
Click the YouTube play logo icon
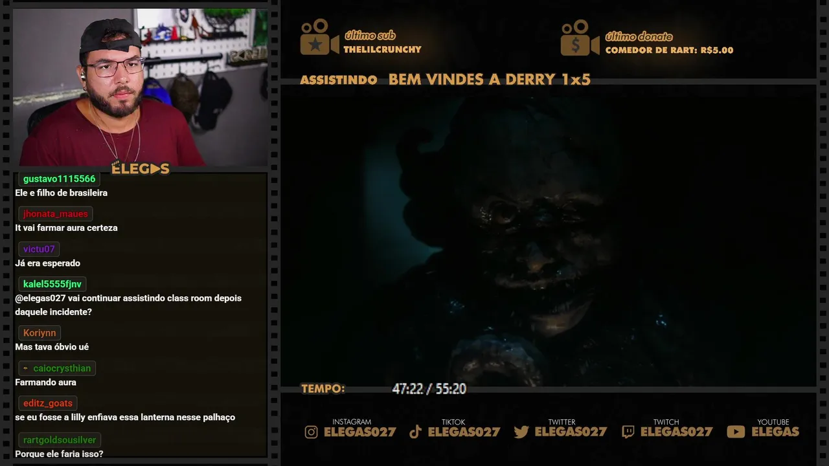(736, 432)
